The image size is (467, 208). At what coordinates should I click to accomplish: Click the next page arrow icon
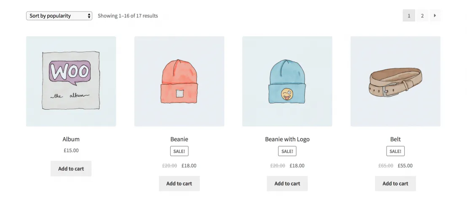(x=435, y=16)
